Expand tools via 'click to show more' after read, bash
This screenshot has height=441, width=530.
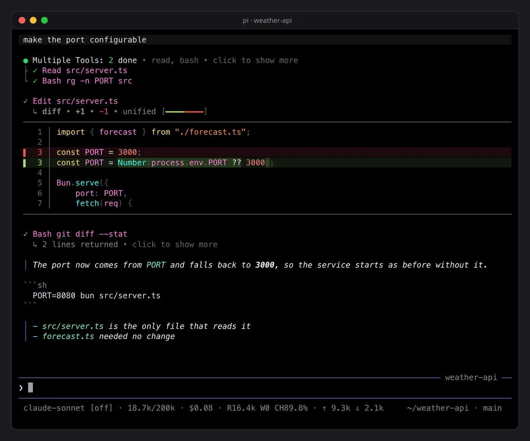click(256, 61)
